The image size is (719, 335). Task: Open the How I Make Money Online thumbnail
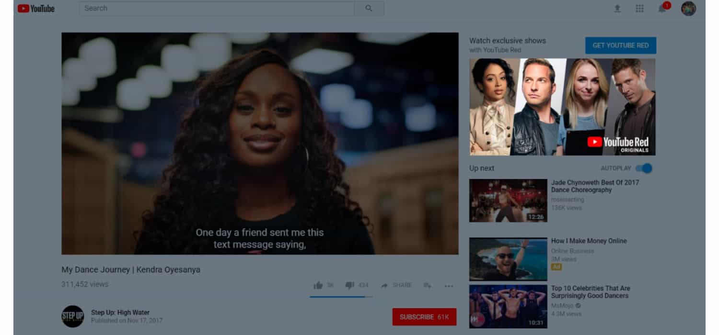[508, 259]
